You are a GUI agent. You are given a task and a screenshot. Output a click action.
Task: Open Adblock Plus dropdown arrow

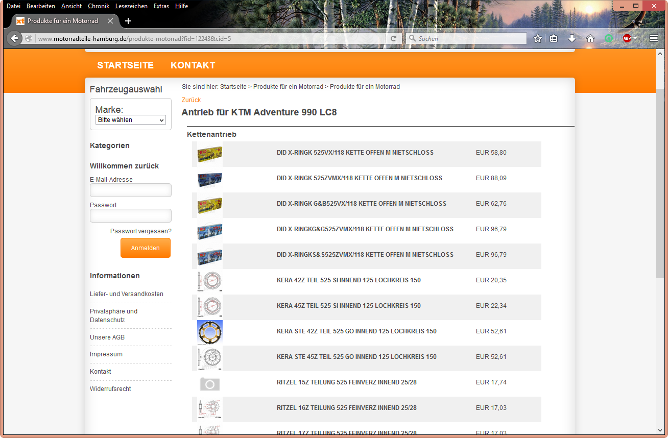[635, 38]
